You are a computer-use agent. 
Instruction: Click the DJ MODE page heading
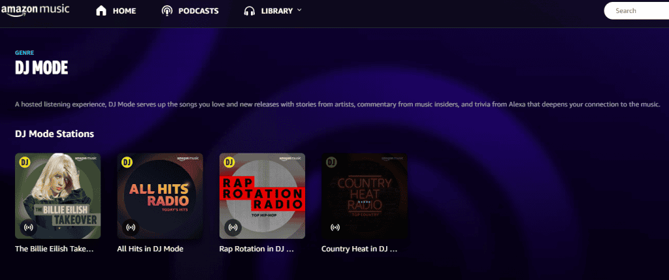[41, 68]
